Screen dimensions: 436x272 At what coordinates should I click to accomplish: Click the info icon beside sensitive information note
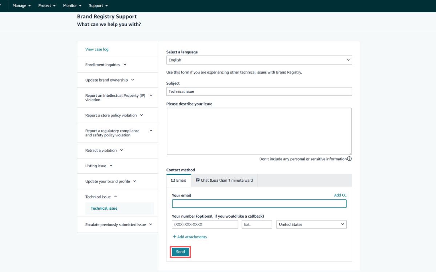point(350,159)
